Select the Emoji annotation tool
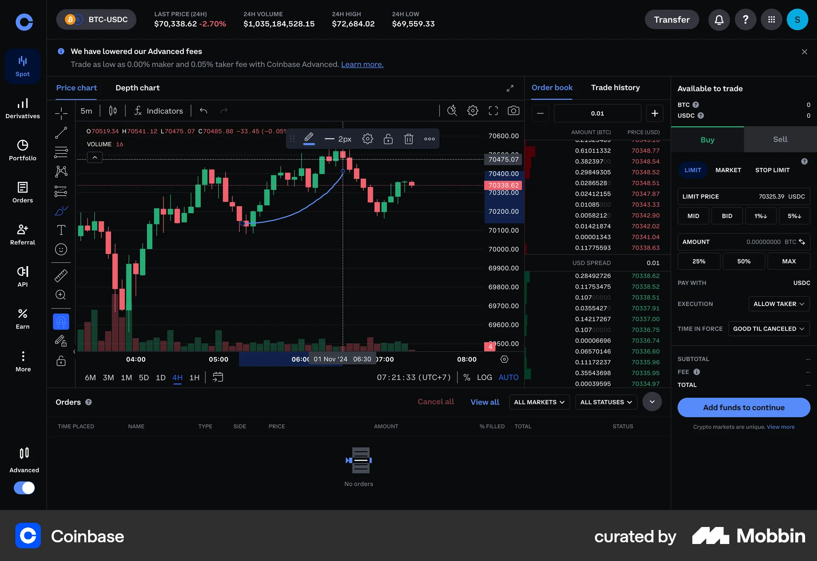The image size is (817, 561). pos(61,249)
